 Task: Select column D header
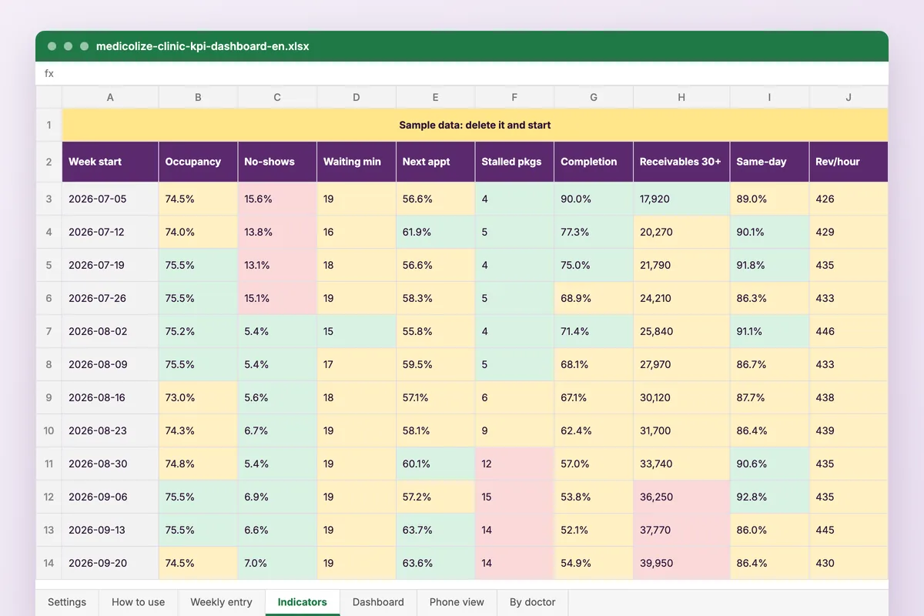[357, 97]
